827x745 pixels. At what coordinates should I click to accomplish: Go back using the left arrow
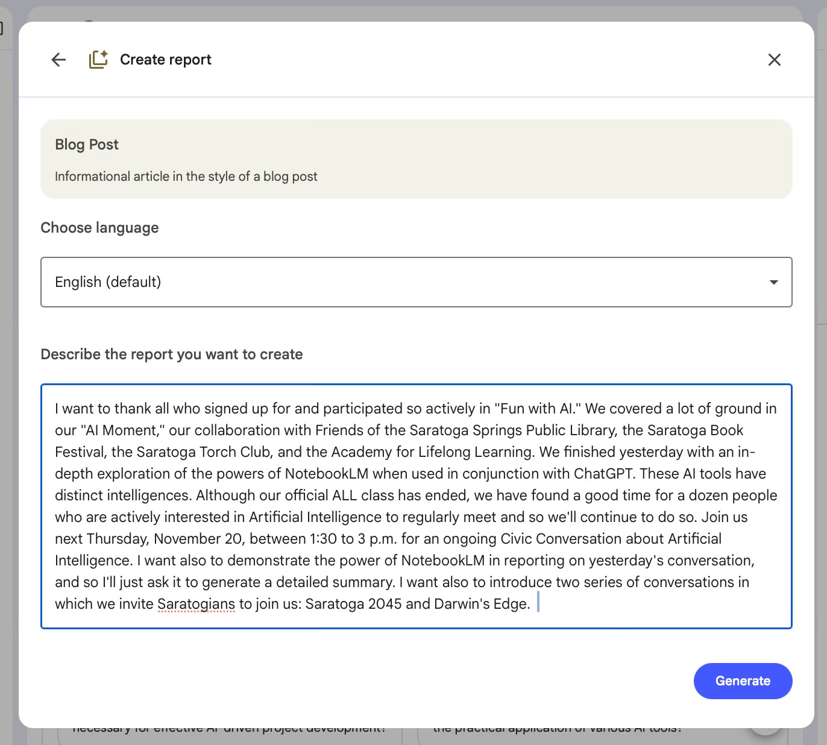click(x=58, y=60)
